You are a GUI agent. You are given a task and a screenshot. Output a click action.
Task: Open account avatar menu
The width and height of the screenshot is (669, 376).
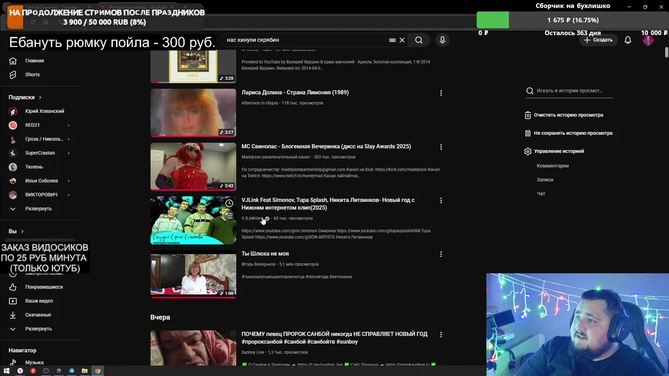point(648,40)
